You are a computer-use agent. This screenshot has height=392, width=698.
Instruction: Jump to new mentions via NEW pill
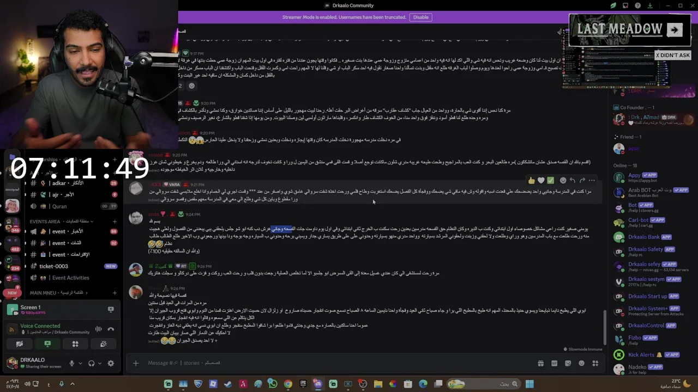click(12, 292)
